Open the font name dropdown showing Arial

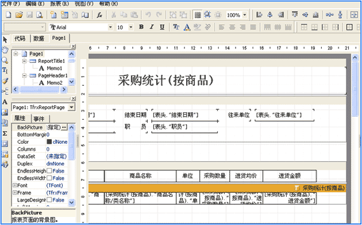110,27
